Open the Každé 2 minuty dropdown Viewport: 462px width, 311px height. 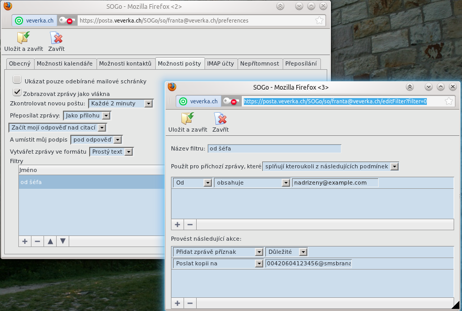point(121,103)
